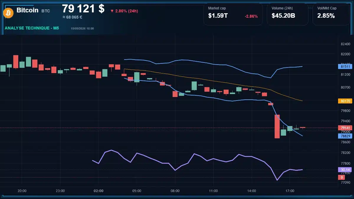Click the 82000 price axis label
Screen dimensions: 354x199
[x=345, y=54]
